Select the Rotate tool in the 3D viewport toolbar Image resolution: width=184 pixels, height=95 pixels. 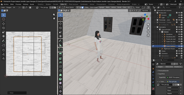[x=60, y=28]
